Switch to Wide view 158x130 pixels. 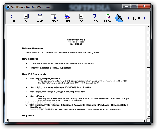click(x=40, y=18)
